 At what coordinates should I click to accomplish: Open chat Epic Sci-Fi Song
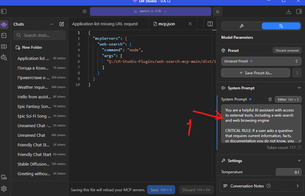pyautogui.click(x=40, y=116)
